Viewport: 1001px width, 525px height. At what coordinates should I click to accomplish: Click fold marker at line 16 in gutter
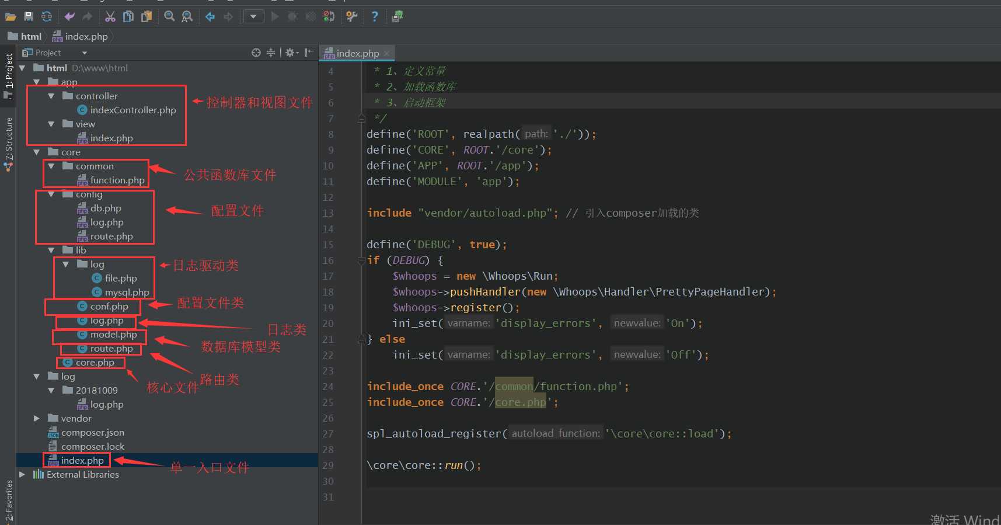[361, 260]
